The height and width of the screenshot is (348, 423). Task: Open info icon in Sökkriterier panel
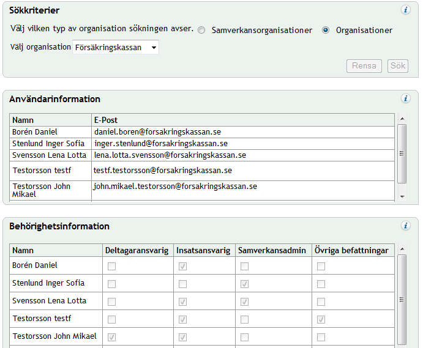(x=405, y=10)
